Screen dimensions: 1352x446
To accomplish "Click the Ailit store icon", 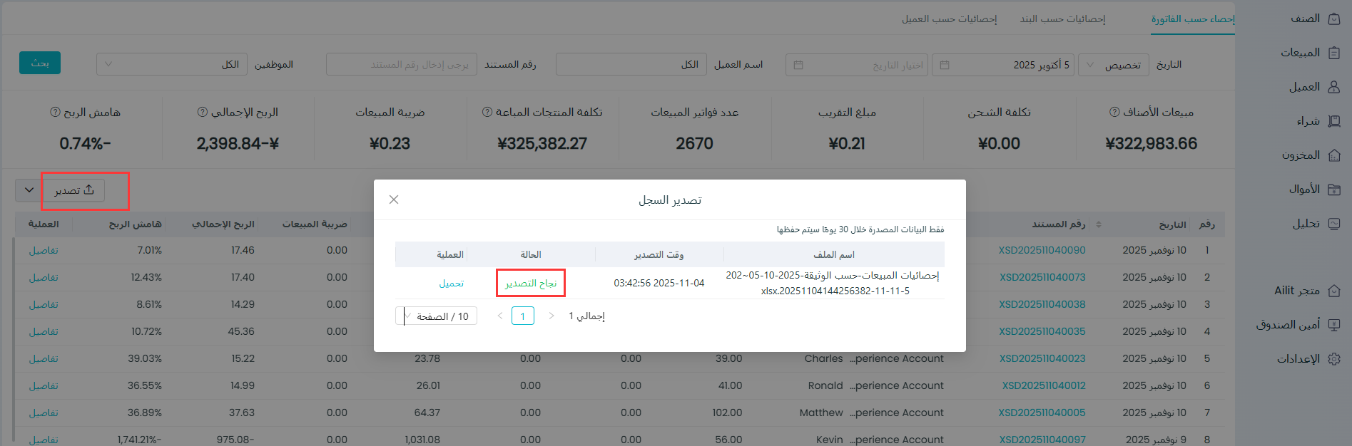I will pos(1333,291).
